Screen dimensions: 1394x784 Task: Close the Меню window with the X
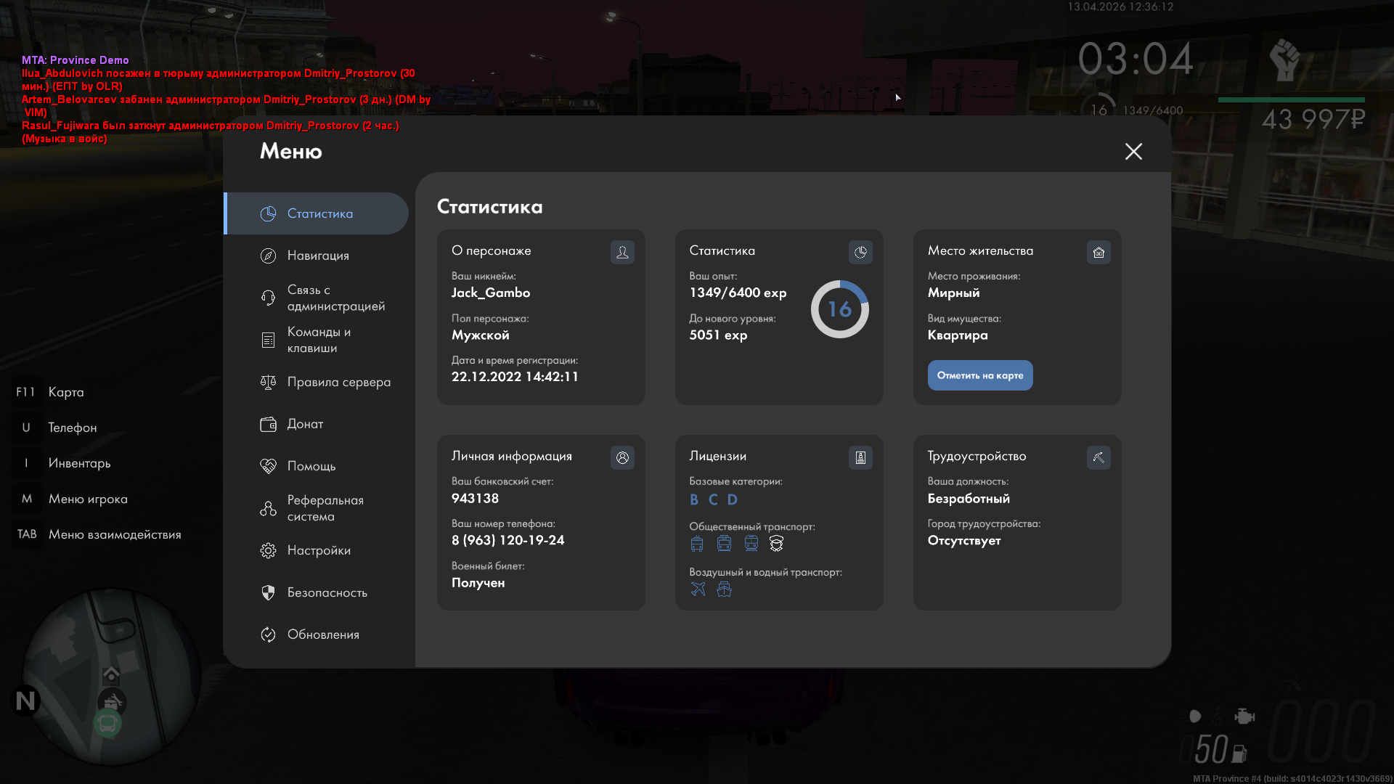pyautogui.click(x=1133, y=151)
